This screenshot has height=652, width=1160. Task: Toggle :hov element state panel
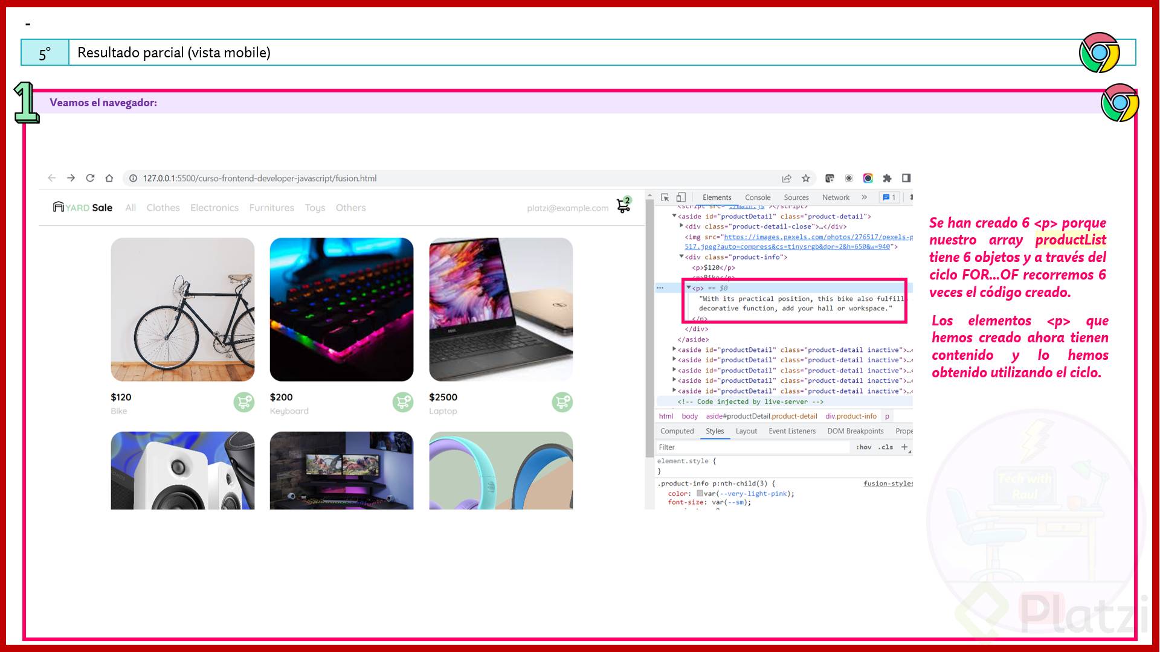point(864,447)
